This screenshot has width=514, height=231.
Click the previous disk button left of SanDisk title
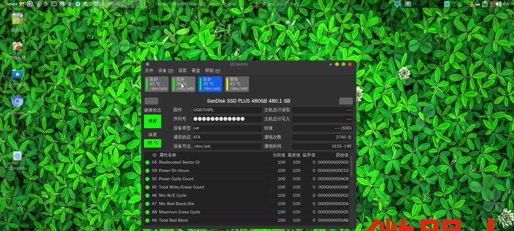pos(151,101)
